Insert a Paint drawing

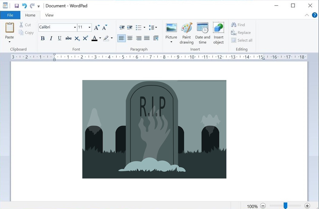click(x=186, y=33)
